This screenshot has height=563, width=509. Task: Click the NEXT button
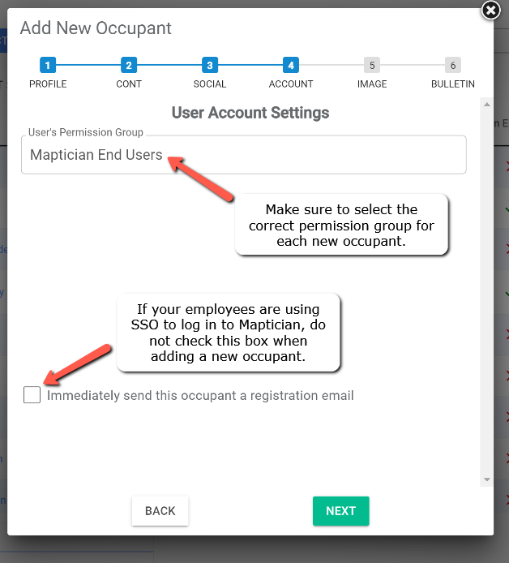[x=340, y=511]
